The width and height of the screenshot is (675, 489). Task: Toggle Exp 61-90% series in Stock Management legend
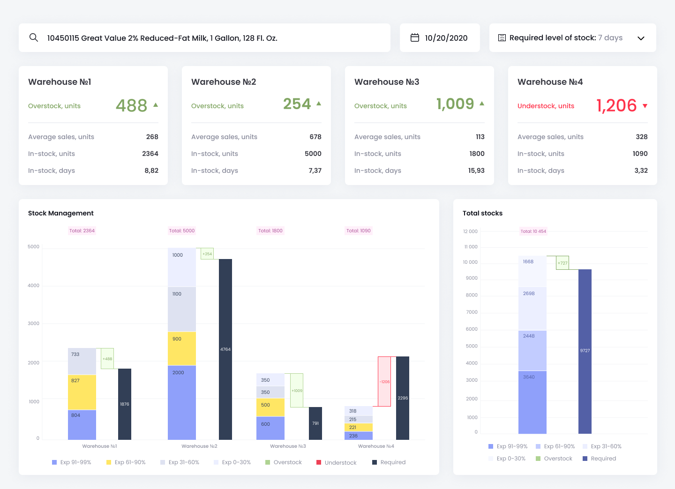tap(126, 462)
